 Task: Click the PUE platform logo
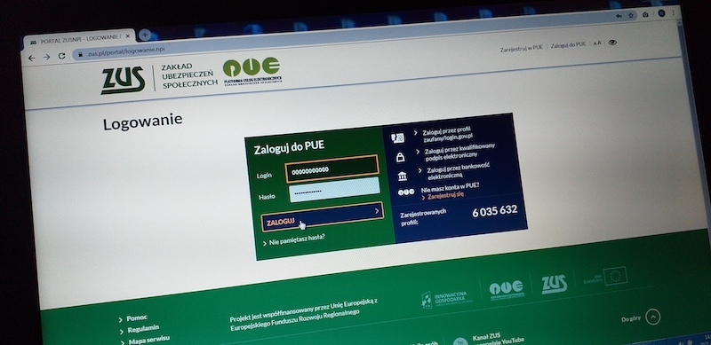click(252, 71)
